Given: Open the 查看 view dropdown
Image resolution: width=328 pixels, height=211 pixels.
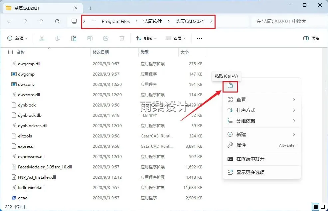Looking at the screenshot, I should [176, 38].
